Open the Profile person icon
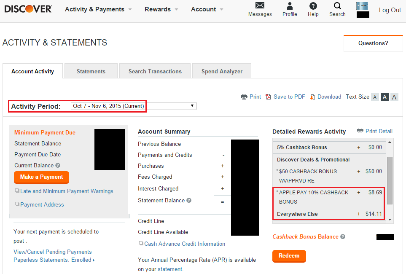Screen dimensions: 406x274 point(290,6)
